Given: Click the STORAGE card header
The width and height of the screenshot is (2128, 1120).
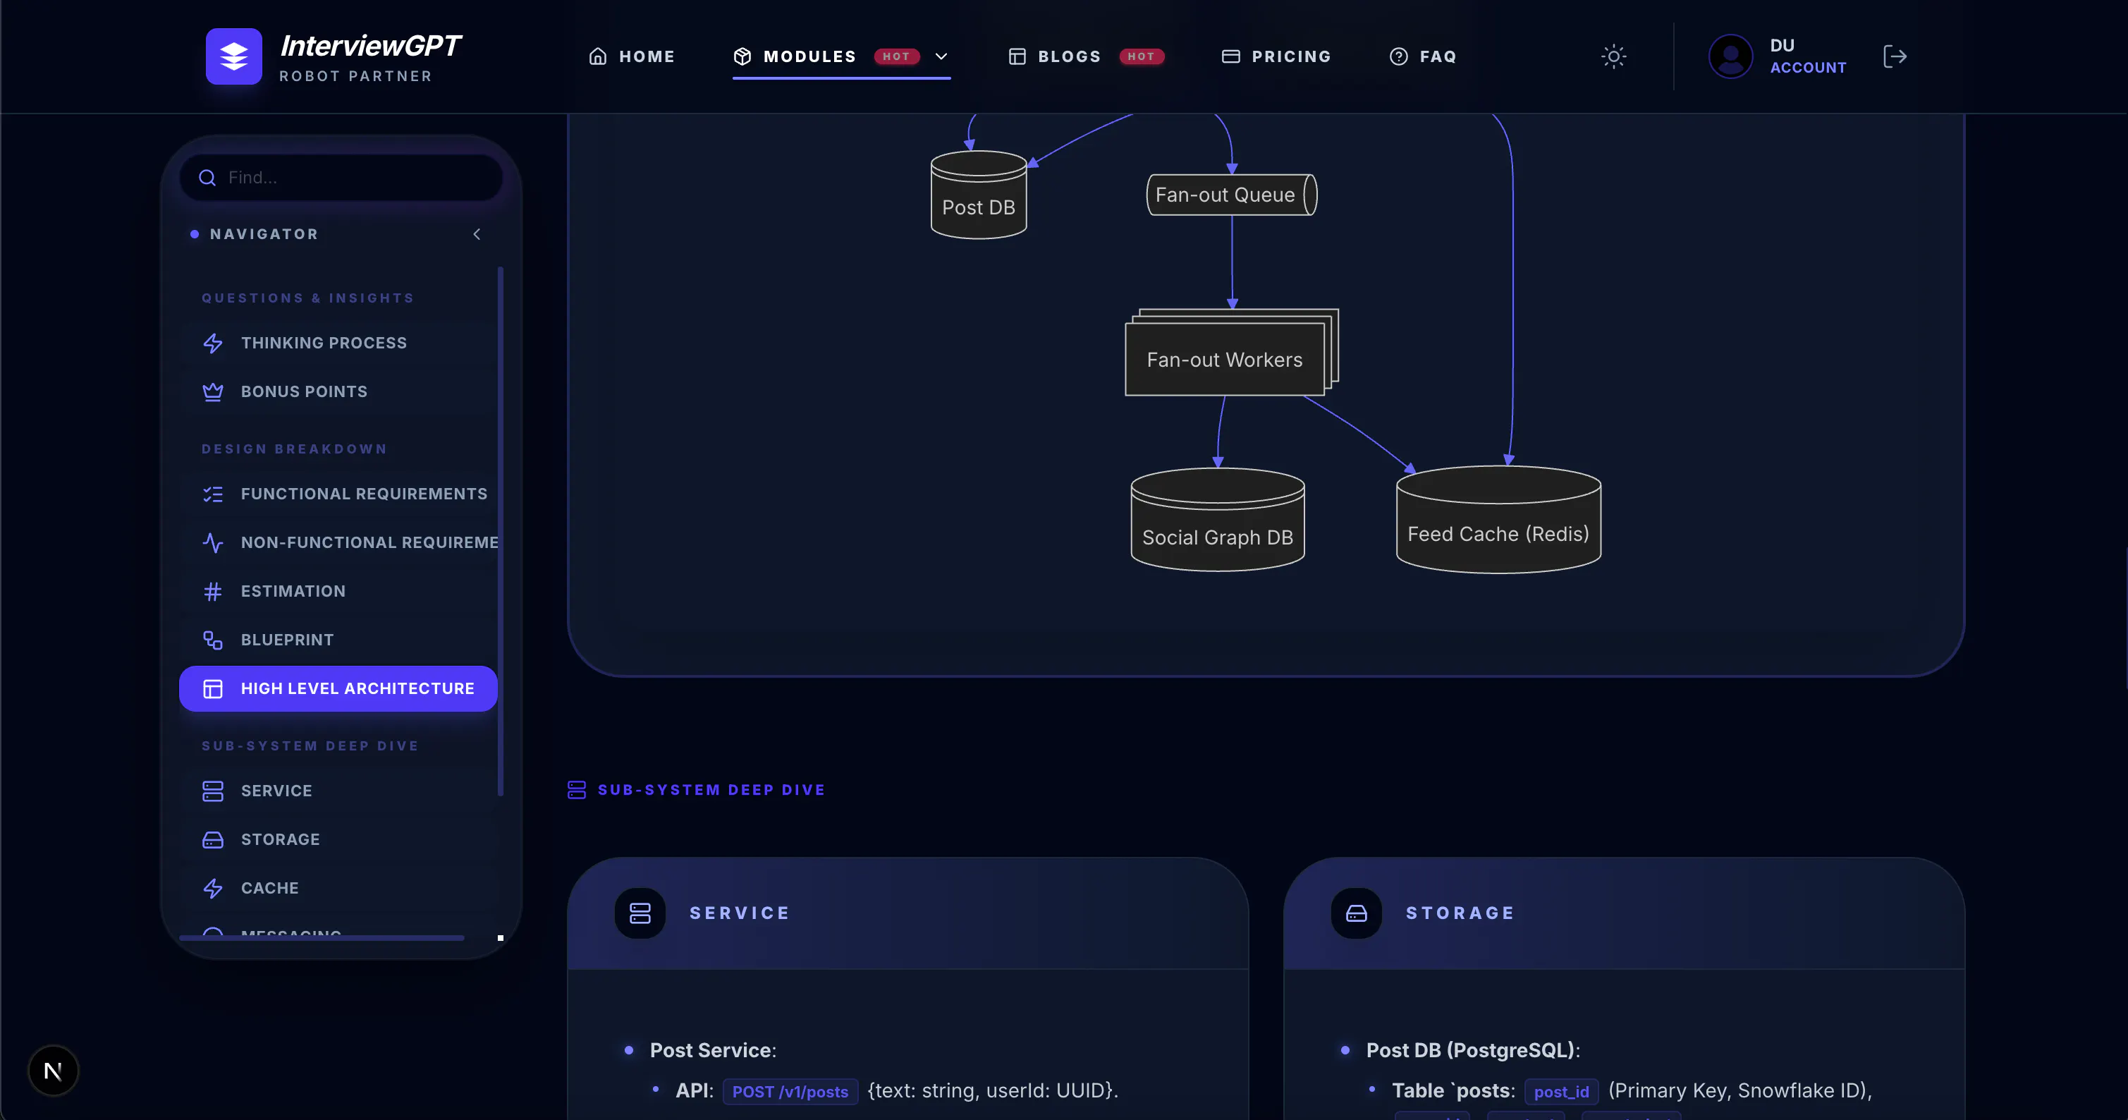Looking at the screenshot, I should [x=1623, y=913].
